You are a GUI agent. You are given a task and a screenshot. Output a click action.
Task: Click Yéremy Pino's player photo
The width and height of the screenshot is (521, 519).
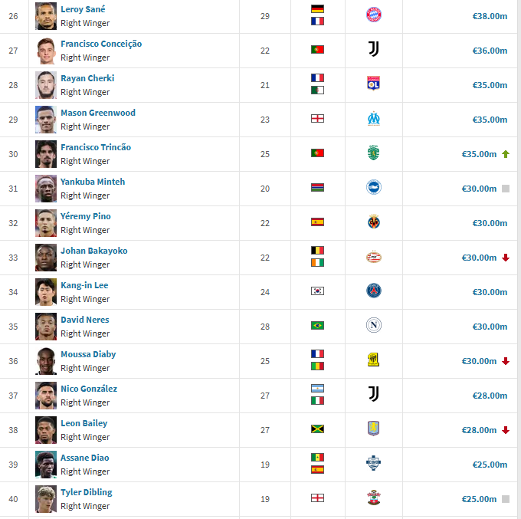point(46,223)
